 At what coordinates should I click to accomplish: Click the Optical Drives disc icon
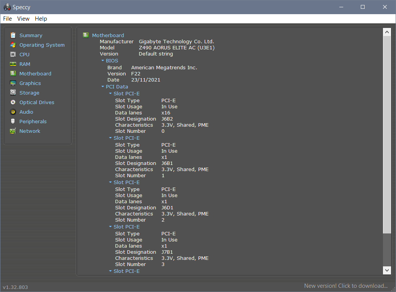(13, 102)
